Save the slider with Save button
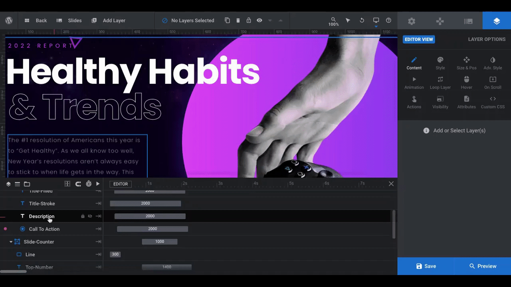This screenshot has width=511, height=287. pyautogui.click(x=426, y=266)
